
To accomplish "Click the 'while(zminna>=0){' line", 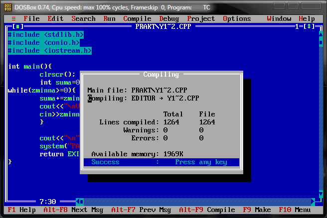I will tap(42, 91).
